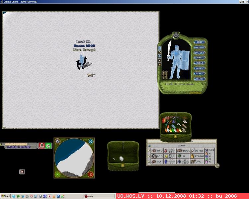Click the E compass marker on the radar map

[91, 174]
